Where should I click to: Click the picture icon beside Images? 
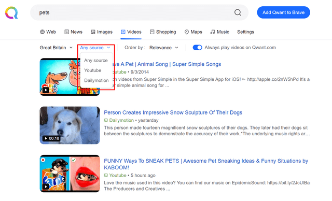click(93, 32)
